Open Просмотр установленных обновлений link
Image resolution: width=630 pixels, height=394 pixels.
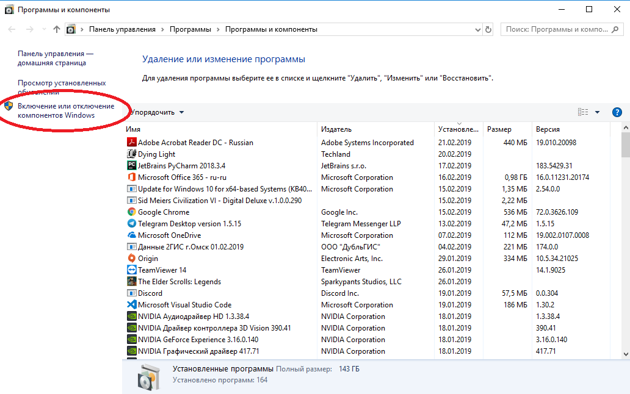[62, 87]
